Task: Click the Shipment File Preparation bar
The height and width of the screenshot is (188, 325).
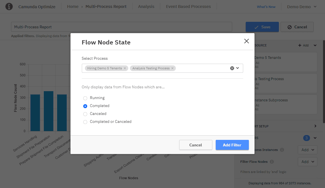Action: click(48, 111)
